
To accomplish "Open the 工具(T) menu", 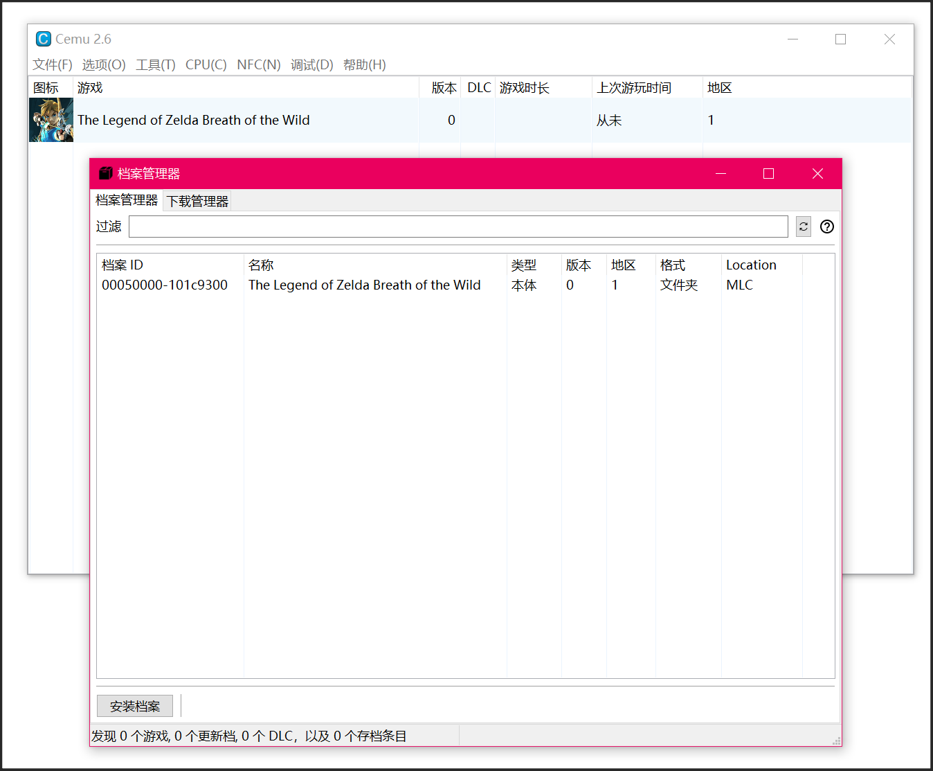I will [156, 64].
